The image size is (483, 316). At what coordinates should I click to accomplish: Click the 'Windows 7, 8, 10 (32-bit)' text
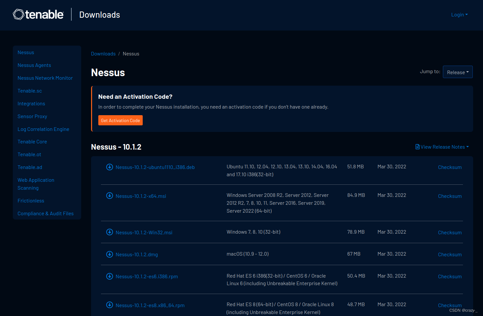click(x=254, y=232)
